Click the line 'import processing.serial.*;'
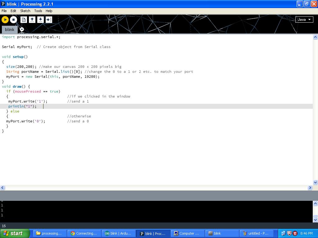 (x=31, y=37)
